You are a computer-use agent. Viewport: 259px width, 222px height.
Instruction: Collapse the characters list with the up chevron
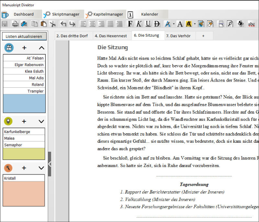click(x=41, y=48)
